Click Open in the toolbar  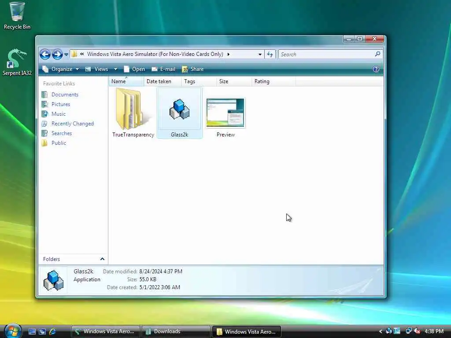tap(134, 69)
